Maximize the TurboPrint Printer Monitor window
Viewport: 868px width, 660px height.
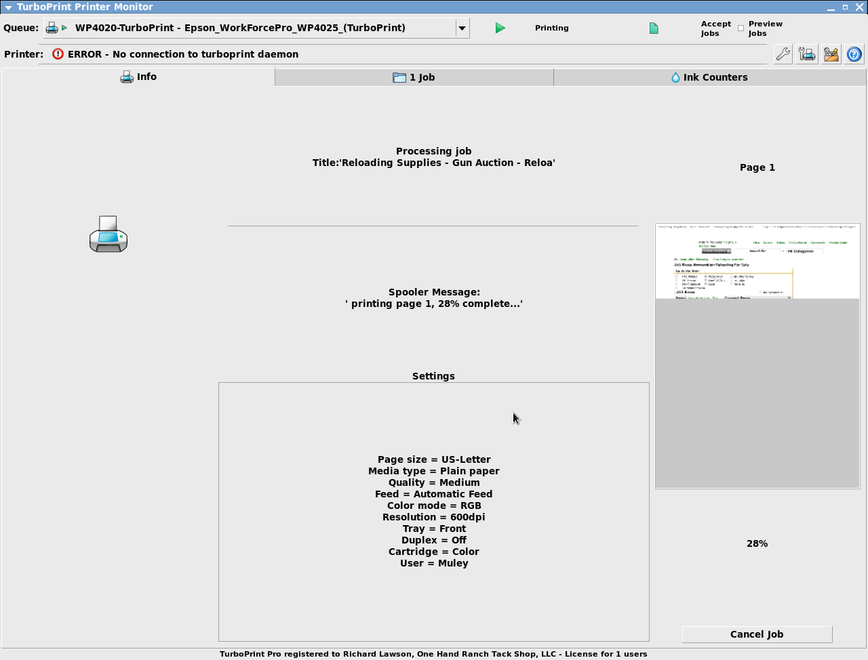click(845, 7)
